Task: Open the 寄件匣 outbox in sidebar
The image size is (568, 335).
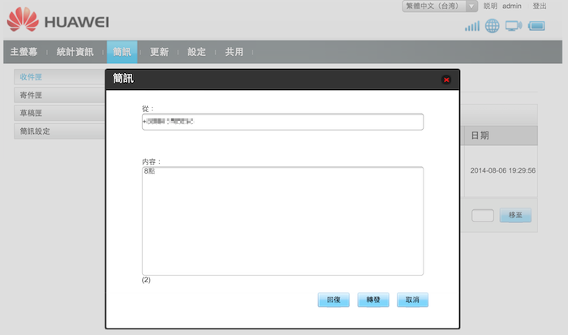Action: [60, 95]
